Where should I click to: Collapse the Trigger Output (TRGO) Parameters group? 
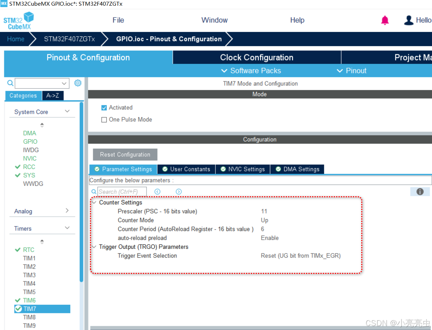(x=94, y=247)
